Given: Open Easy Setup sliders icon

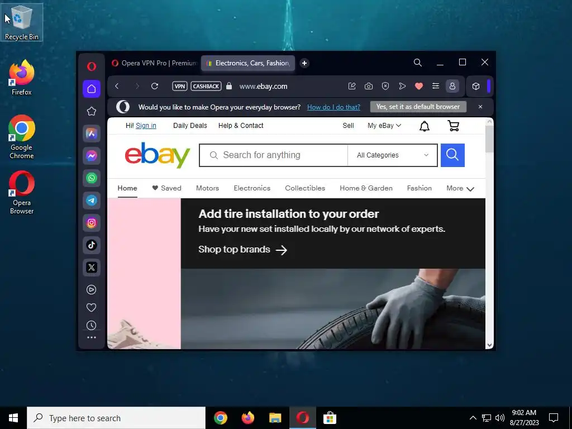Looking at the screenshot, I should tap(436, 86).
